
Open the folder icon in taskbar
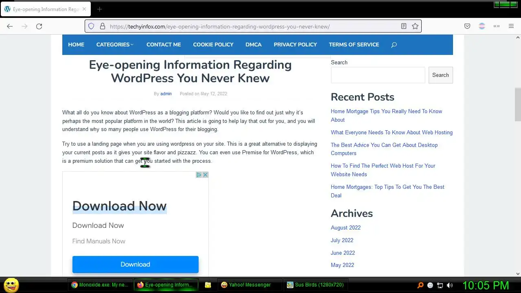[208, 285]
